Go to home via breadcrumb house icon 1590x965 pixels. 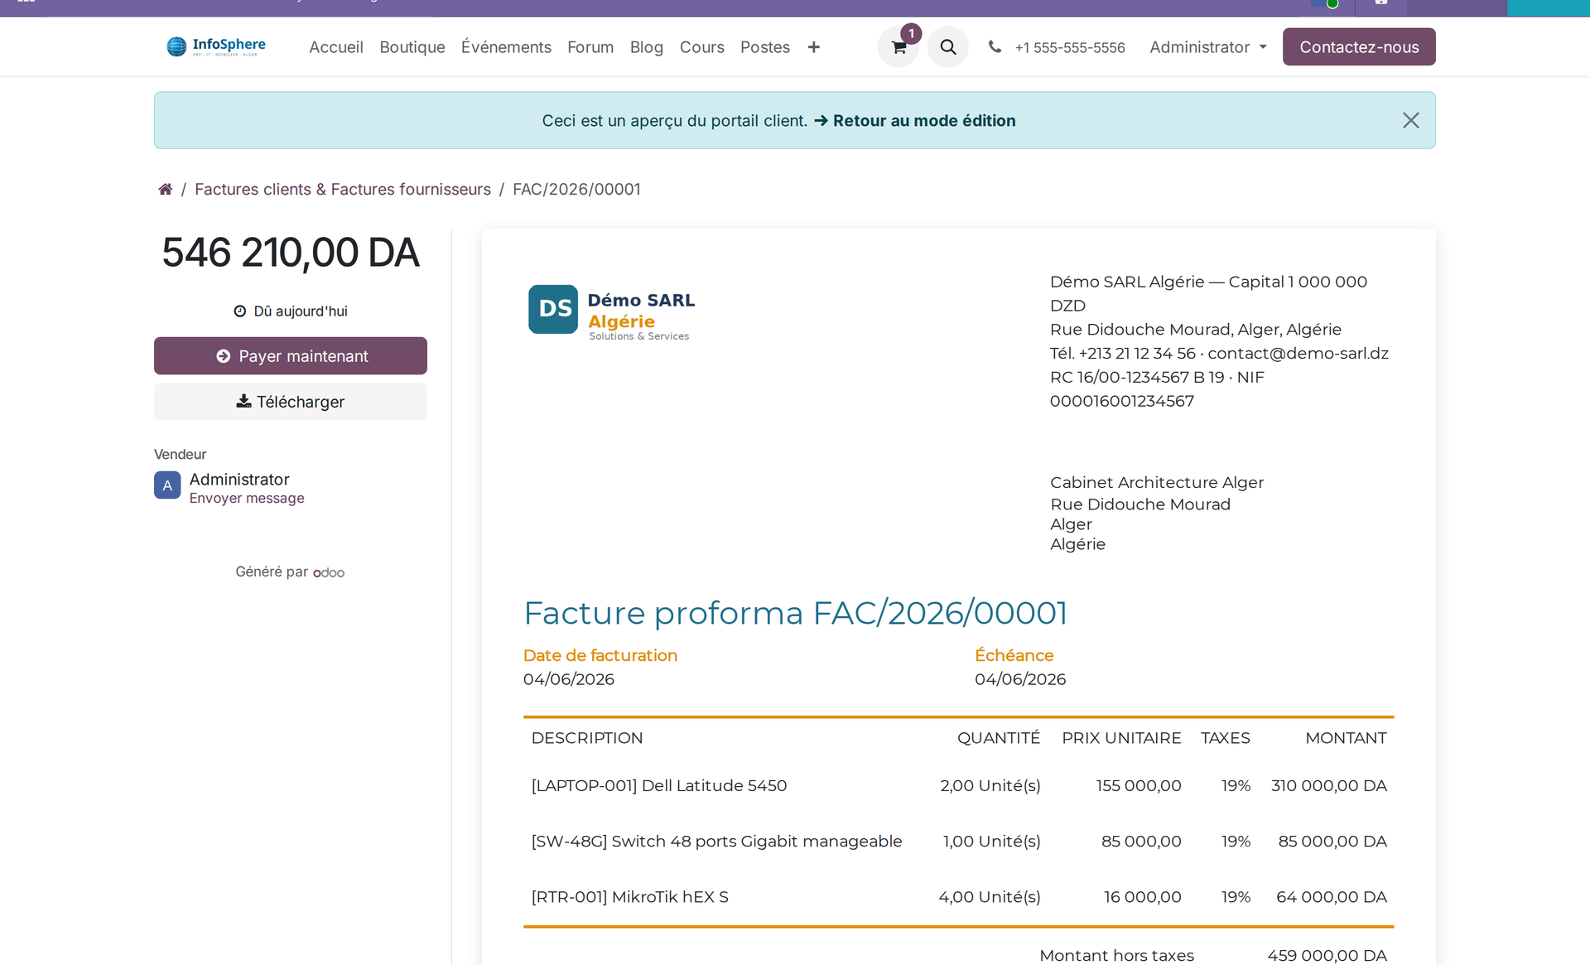pyautogui.click(x=166, y=190)
